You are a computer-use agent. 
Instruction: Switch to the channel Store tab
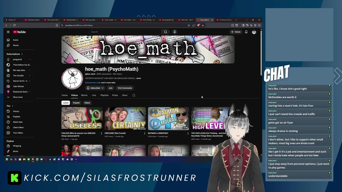tap(125, 95)
